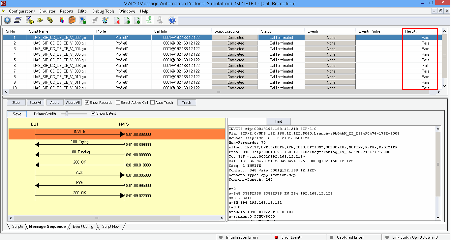The height and width of the screenshot is (240, 451).
Task: Open the Help menu
Action: point(144,11)
